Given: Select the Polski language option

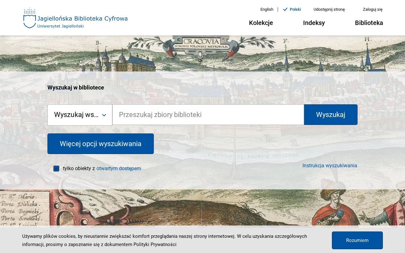Looking at the screenshot, I should click(292, 9).
